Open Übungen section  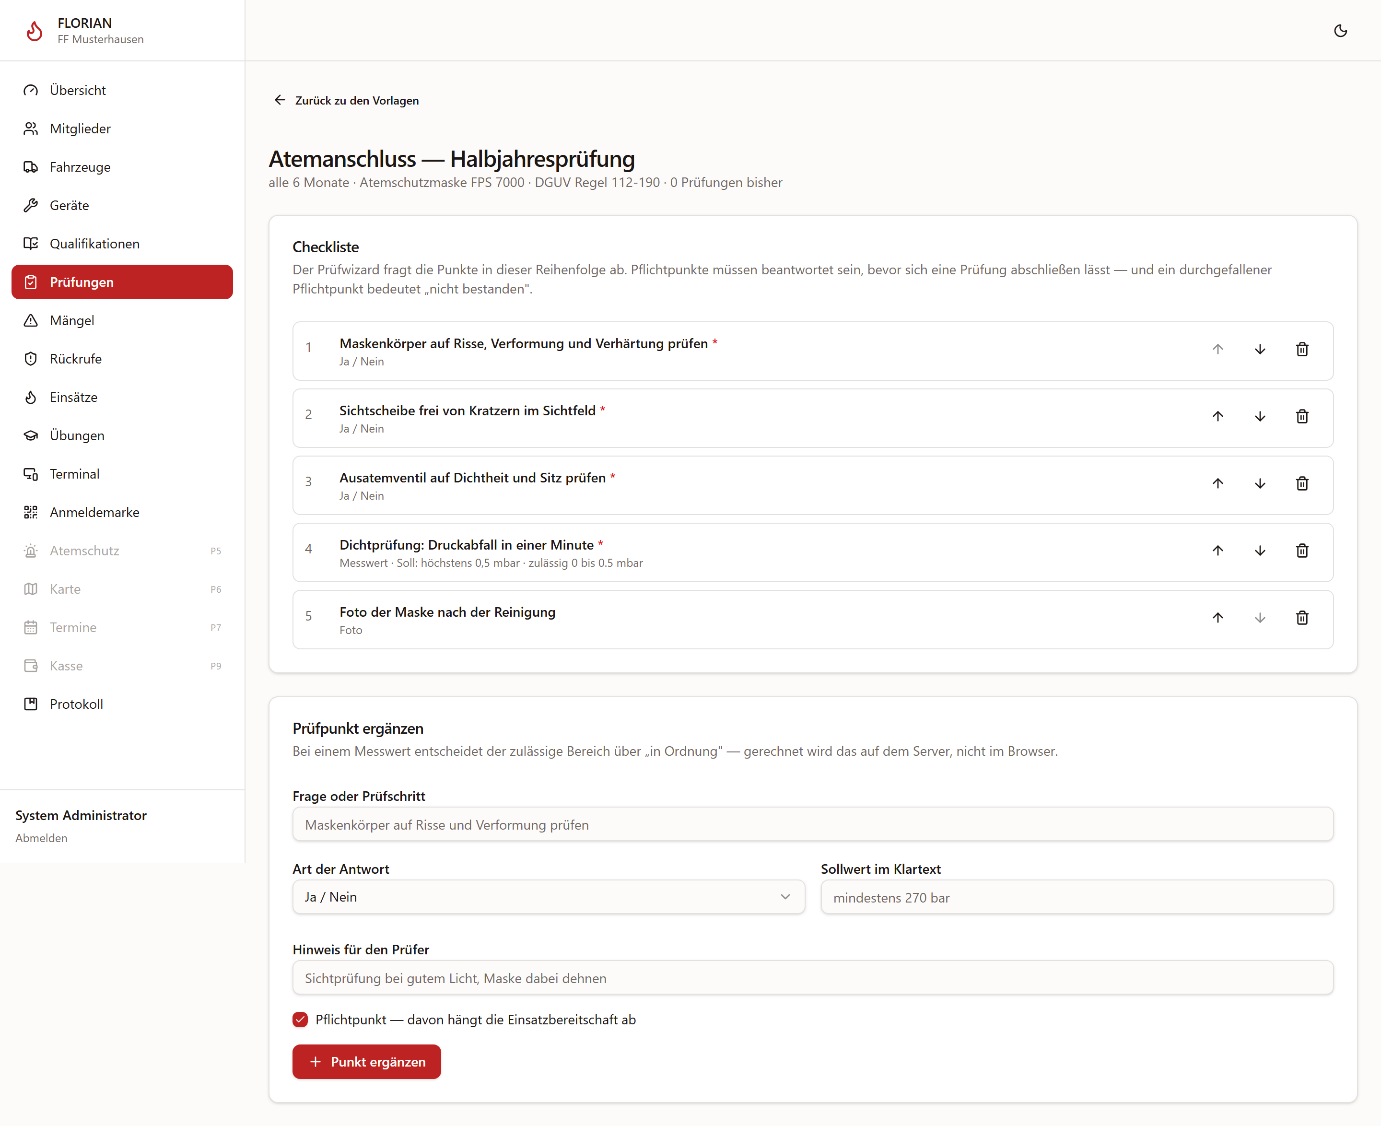click(122, 435)
